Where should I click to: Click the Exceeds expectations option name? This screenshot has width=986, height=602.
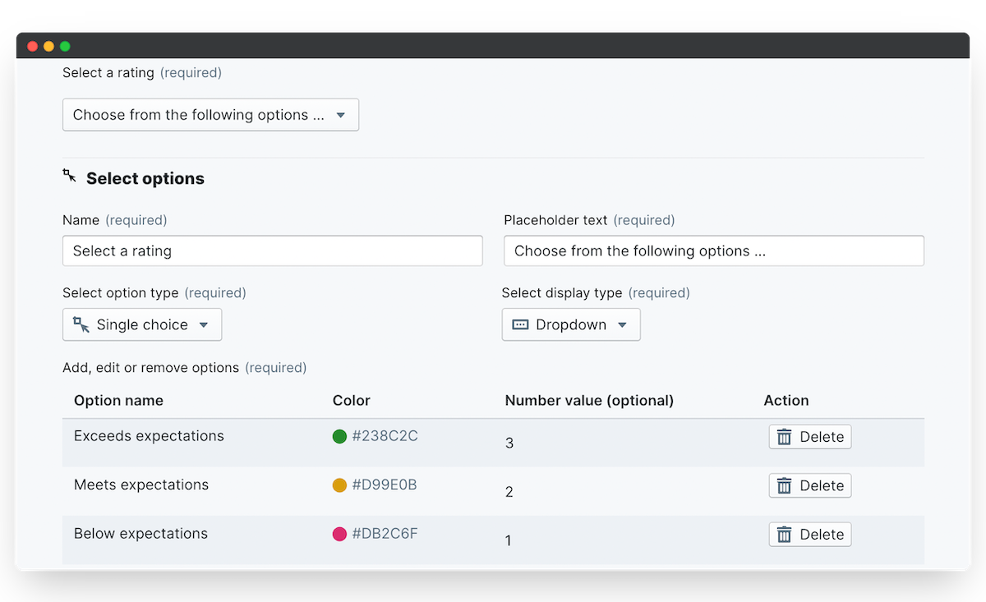(149, 436)
